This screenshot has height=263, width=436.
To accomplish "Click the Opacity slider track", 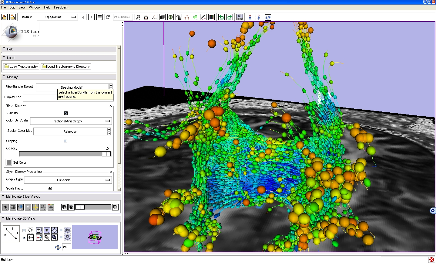I will pos(61,154).
